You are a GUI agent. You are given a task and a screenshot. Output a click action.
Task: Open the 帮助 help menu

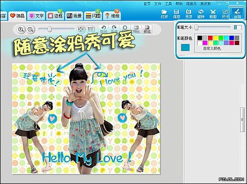pyautogui.click(x=179, y=3)
